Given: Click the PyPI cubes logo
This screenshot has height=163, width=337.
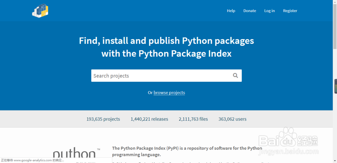Looking at the screenshot, I should (x=40, y=10).
